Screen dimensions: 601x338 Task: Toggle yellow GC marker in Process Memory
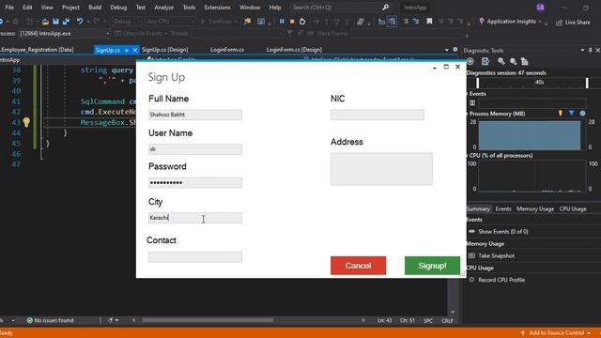point(560,114)
